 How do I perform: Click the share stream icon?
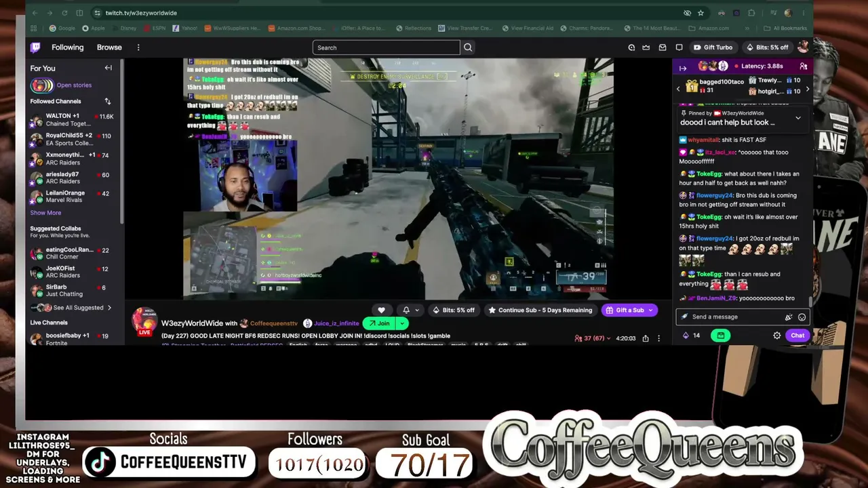pos(646,338)
